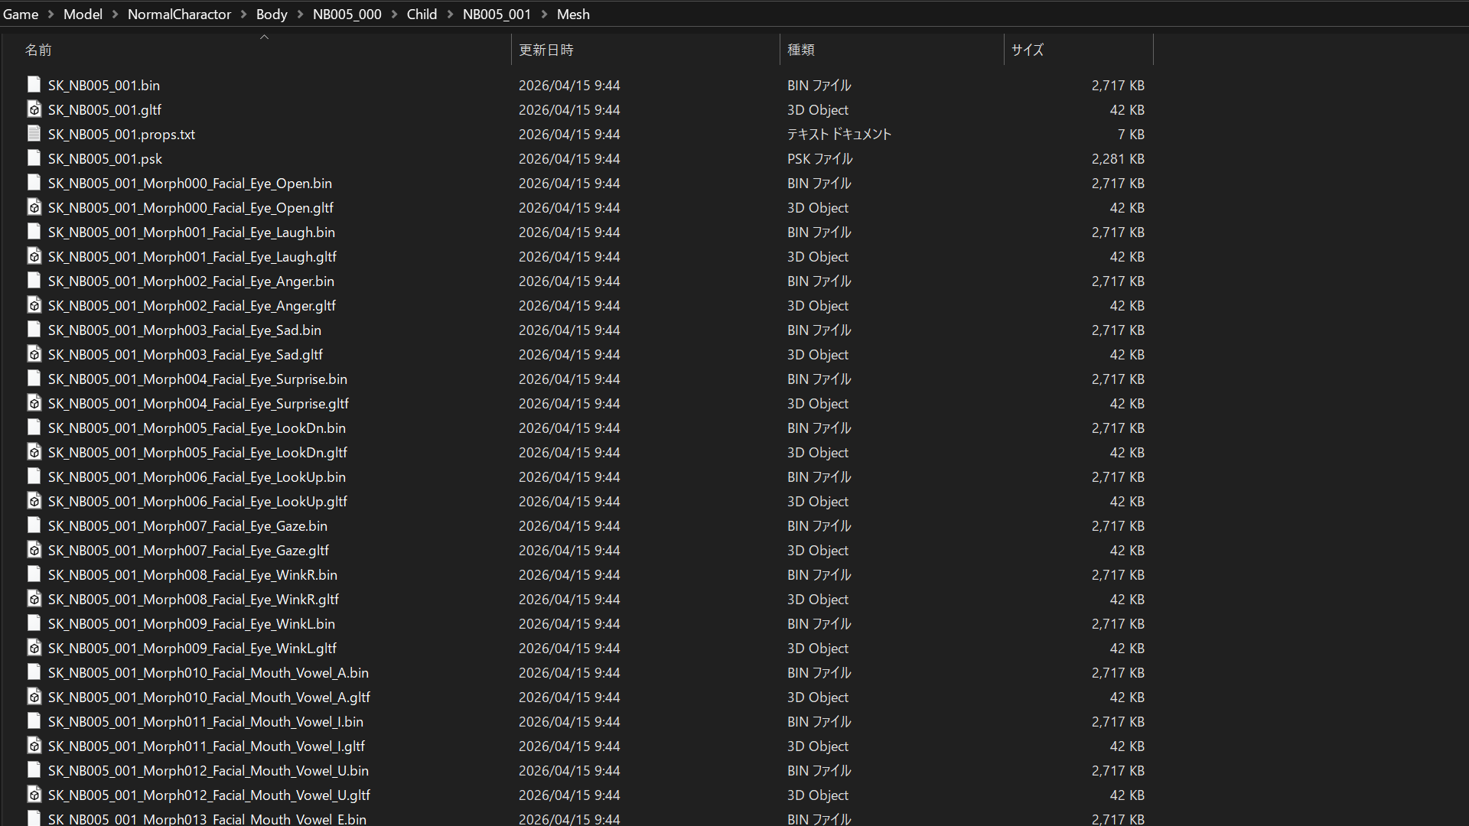This screenshot has height=826, width=1469.
Task: Click the 2,281 KB size cell
Action: pos(1118,159)
